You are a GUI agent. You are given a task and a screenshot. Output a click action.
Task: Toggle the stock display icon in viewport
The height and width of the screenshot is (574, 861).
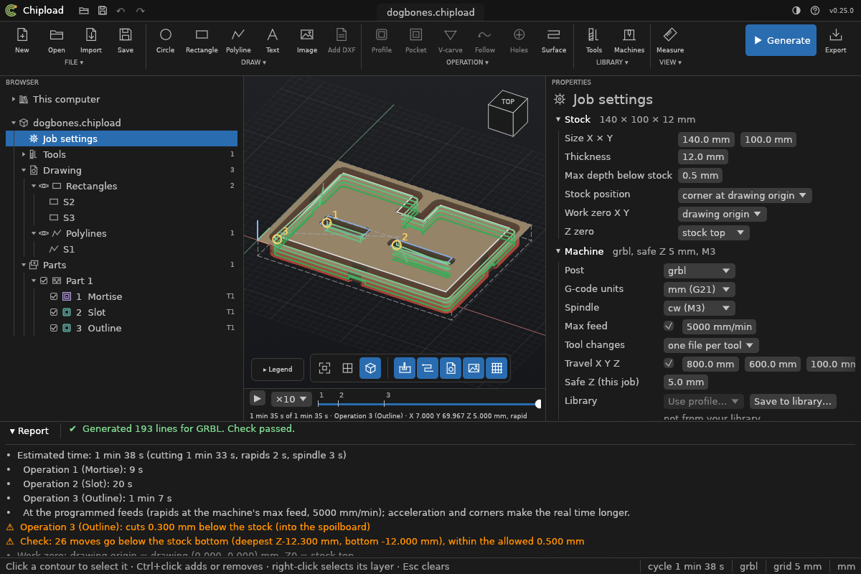[405, 368]
